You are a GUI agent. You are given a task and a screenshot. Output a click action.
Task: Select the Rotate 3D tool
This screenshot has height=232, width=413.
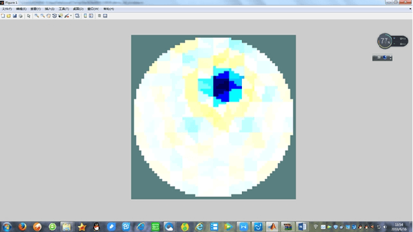(54, 16)
